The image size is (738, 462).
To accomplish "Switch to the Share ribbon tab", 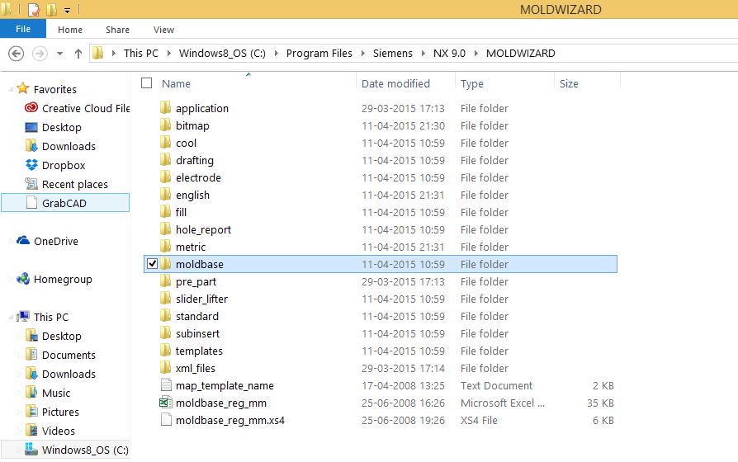I will click(118, 30).
